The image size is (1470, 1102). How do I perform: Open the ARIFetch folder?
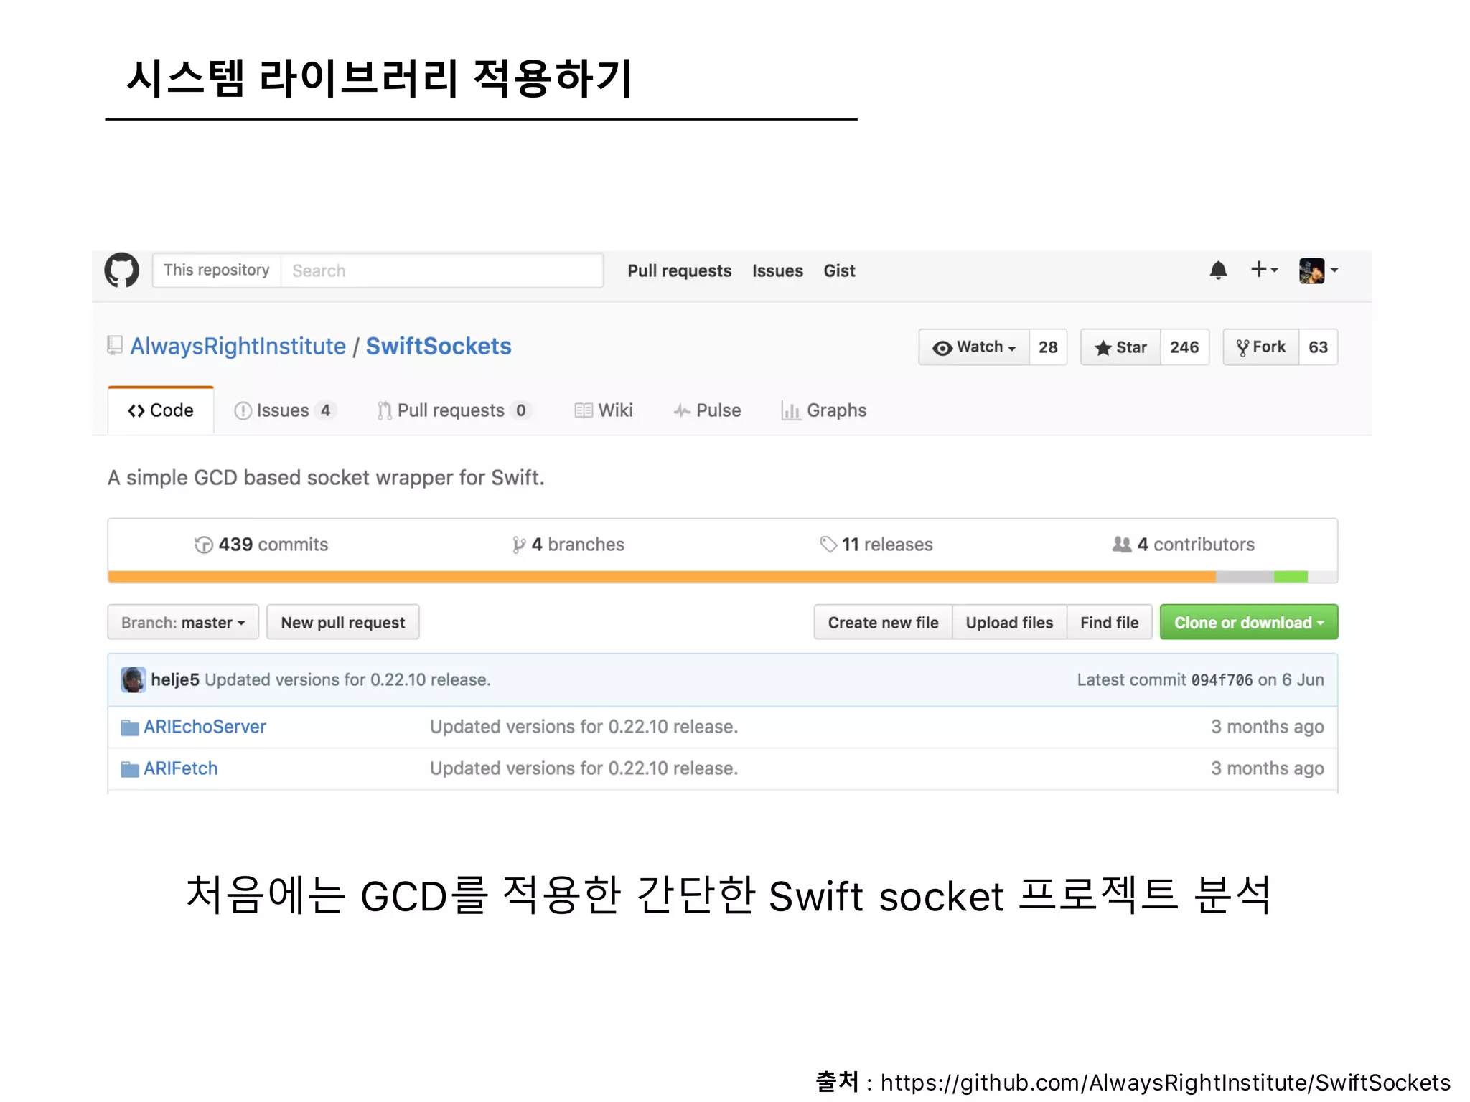181,769
